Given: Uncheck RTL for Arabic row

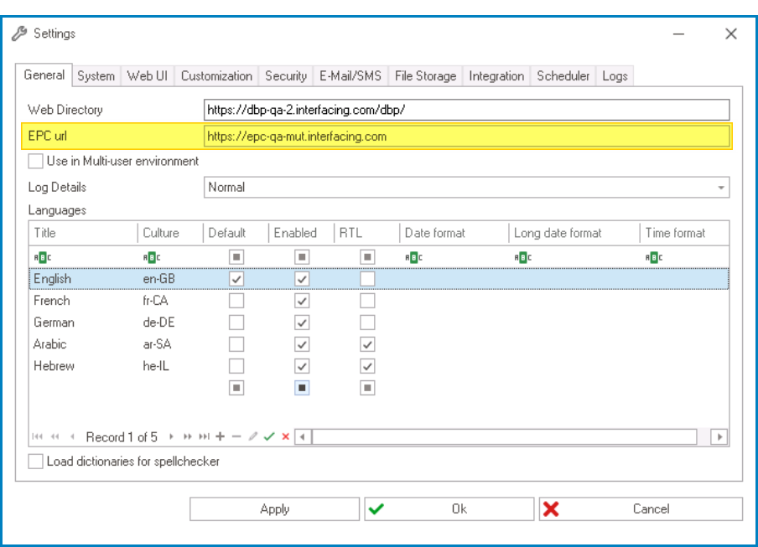Looking at the screenshot, I should pyautogui.click(x=367, y=344).
